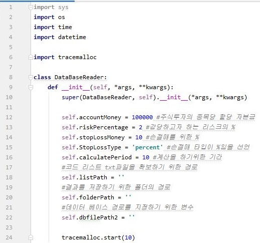Collapse the __init__ method fold

[31, 87]
